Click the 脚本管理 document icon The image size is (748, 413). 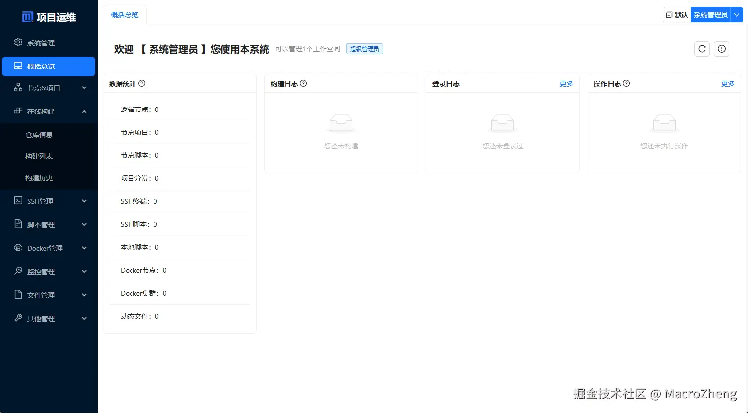18,224
